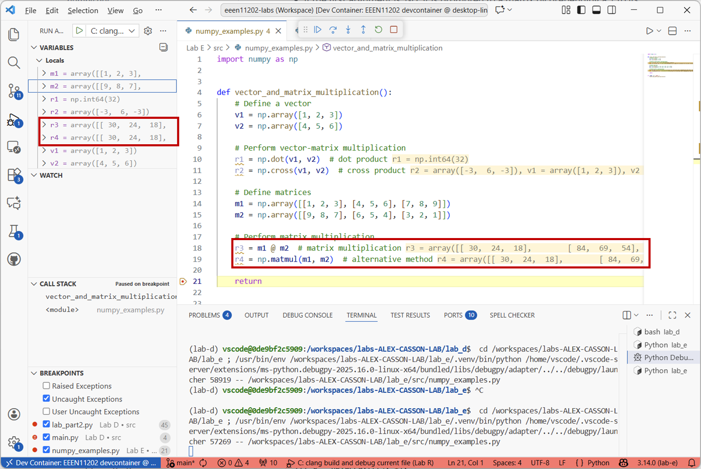The width and height of the screenshot is (701, 469).
Task: Click the Step Over debug icon
Action: click(x=333, y=30)
